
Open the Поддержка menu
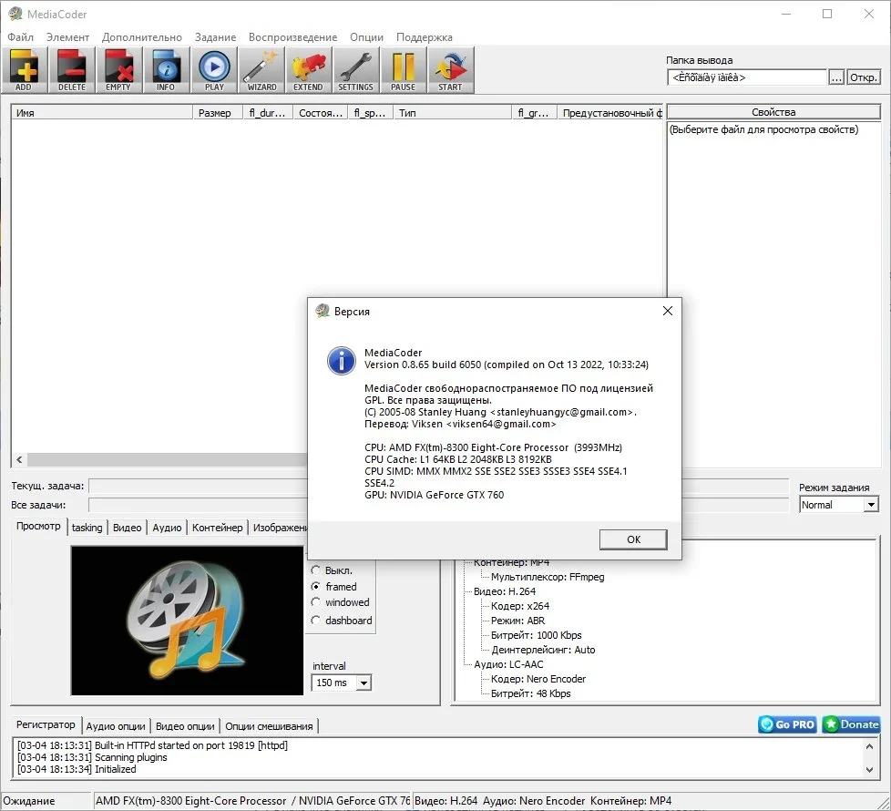425,37
